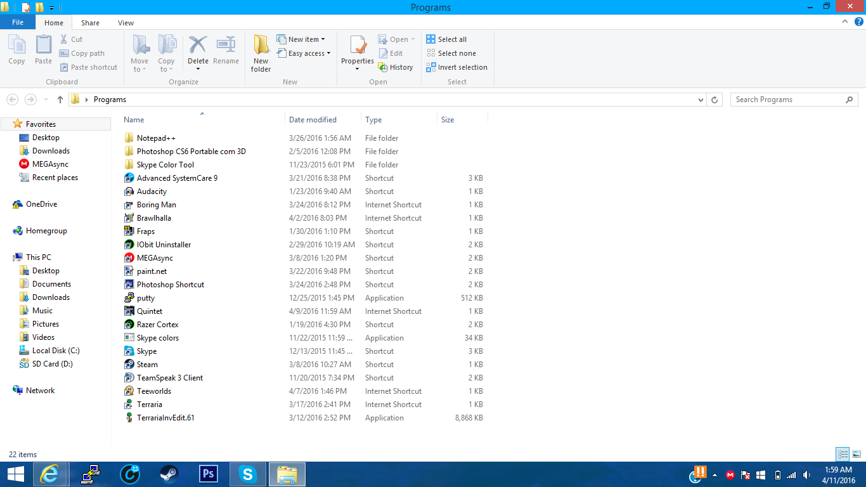This screenshot has height=487, width=866.
Task: Switch to large icons view layout
Action: click(x=856, y=454)
